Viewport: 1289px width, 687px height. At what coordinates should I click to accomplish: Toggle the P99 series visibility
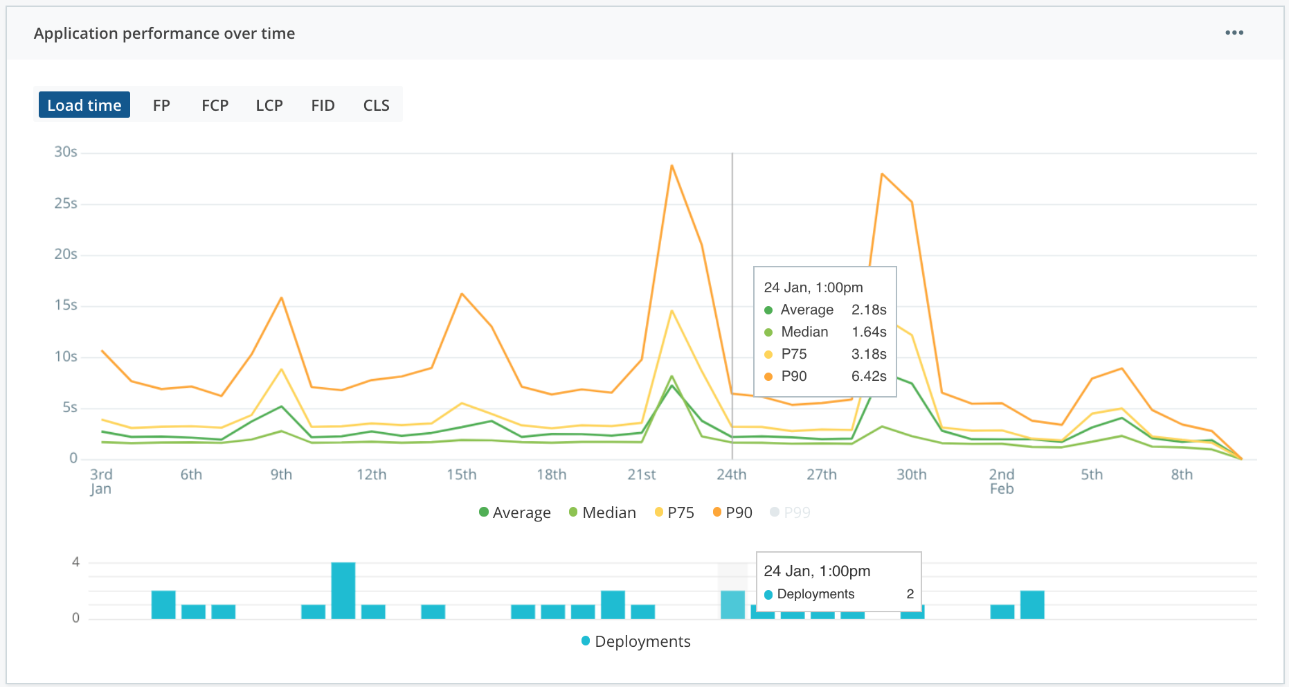tap(773, 512)
